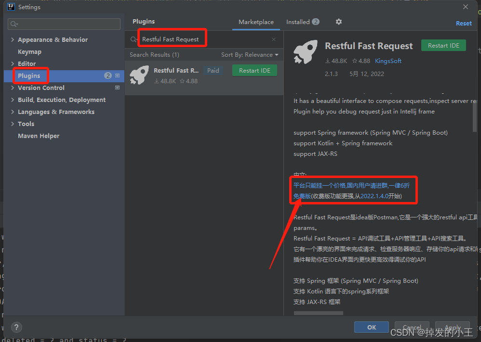Viewport: 481px width, 342px height.
Task: Expand the Version Control node
Action: point(13,88)
